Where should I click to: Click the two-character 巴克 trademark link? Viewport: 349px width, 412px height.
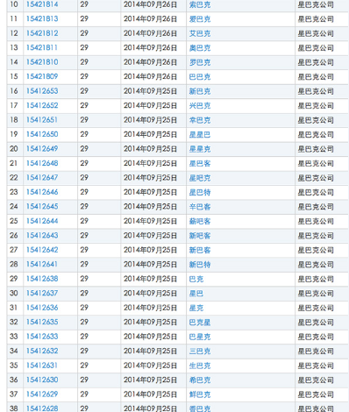[196, 280]
